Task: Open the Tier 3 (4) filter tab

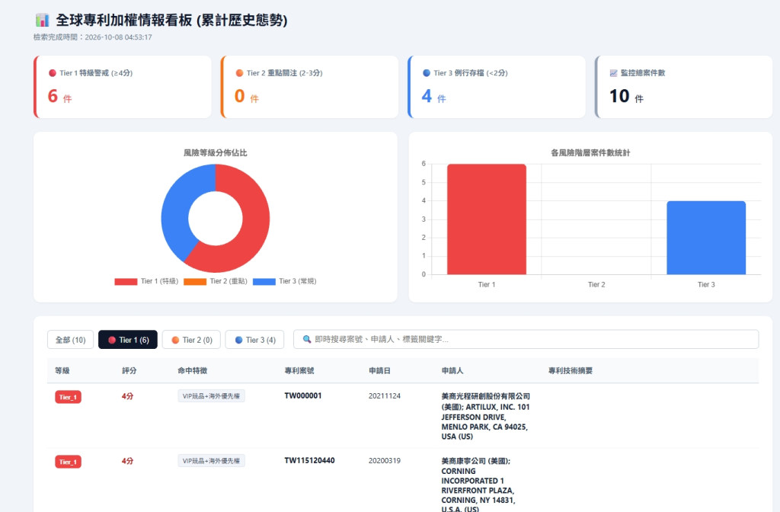Action: click(254, 340)
